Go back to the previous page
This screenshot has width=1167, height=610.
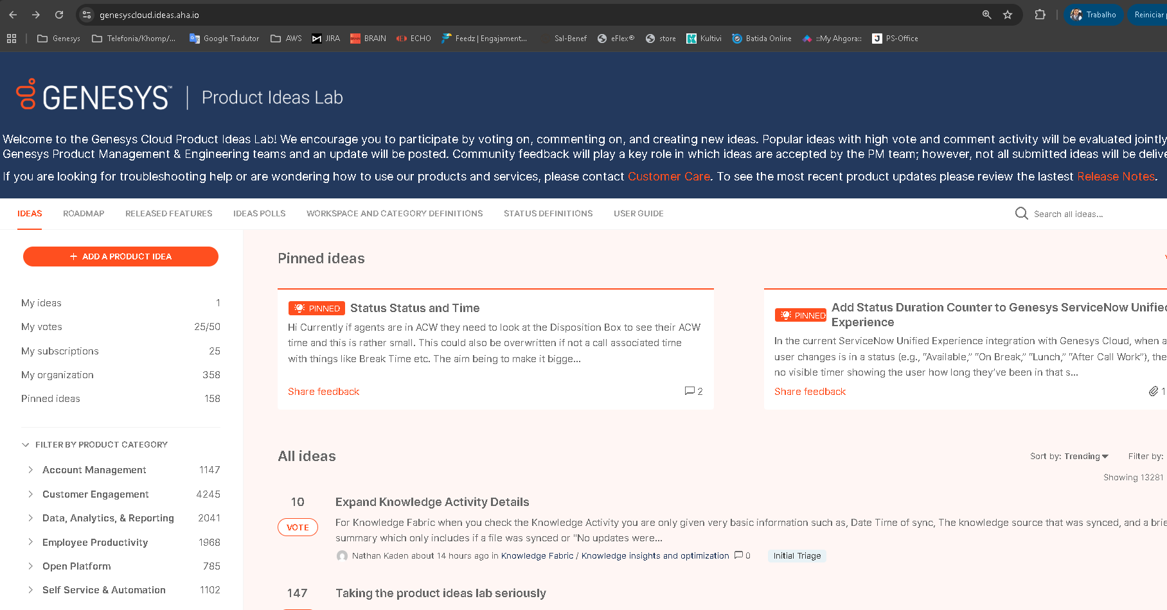tap(13, 15)
